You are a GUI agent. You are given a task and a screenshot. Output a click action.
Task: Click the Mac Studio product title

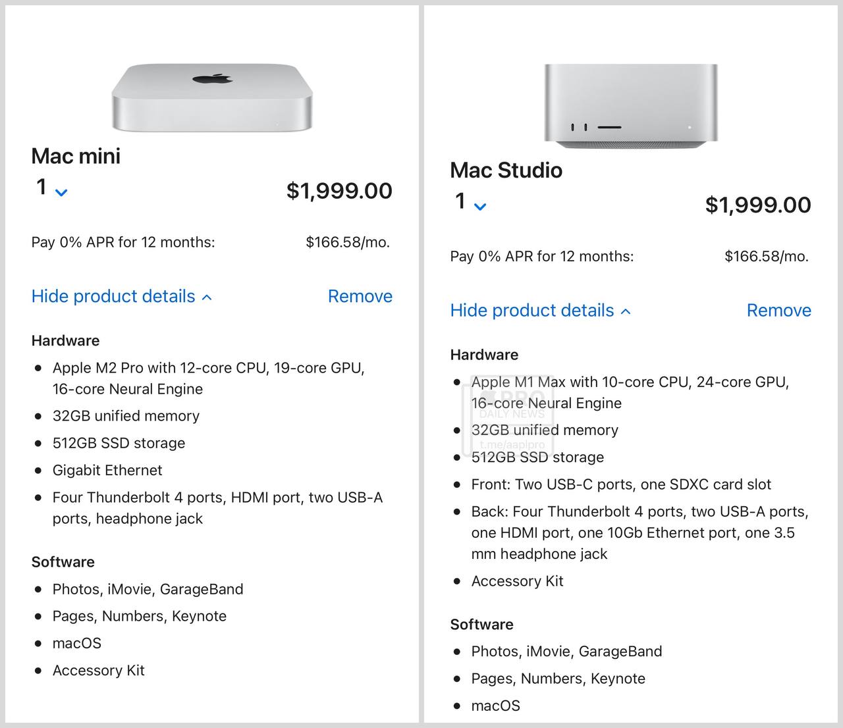506,170
